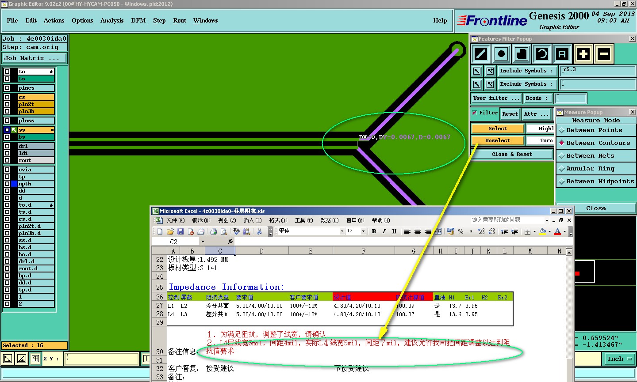Image resolution: width=637 pixels, height=382 pixels.
Task: Click Close button in Measure Popup
Action: [596, 208]
